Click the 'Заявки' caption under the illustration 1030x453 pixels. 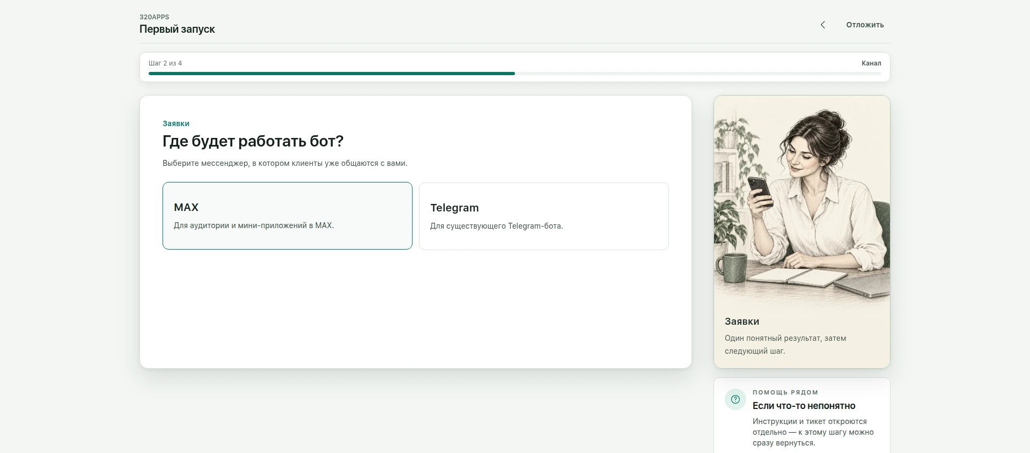click(x=742, y=322)
